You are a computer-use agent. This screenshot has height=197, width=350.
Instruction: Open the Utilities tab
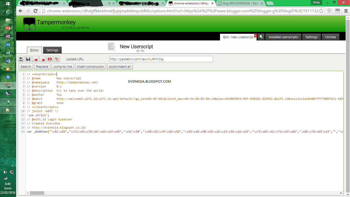pyautogui.click(x=331, y=37)
